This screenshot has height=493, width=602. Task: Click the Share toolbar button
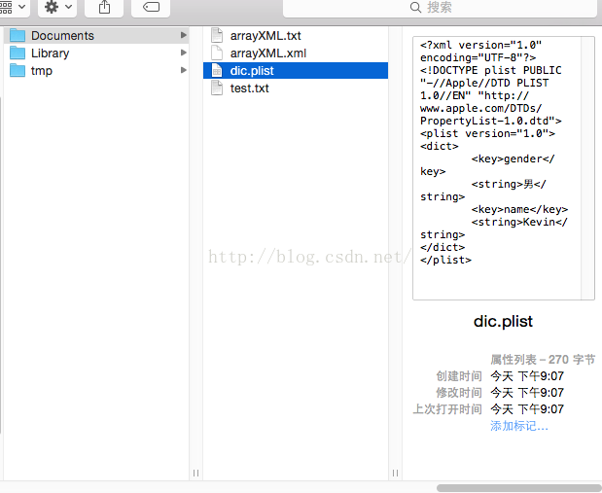[x=104, y=7]
